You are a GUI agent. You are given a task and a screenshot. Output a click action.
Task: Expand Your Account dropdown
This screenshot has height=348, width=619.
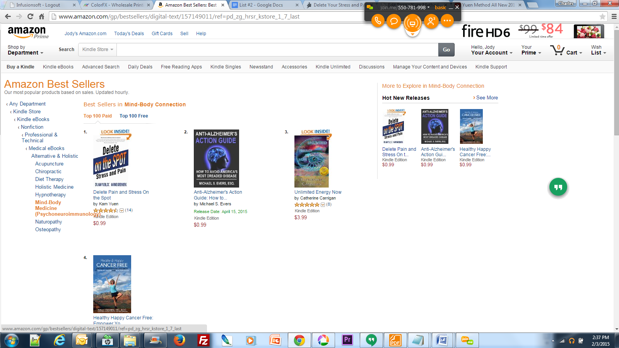pyautogui.click(x=491, y=50)
